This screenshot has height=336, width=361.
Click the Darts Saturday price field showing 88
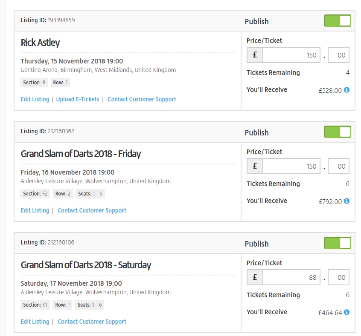(x=291, y=277)
